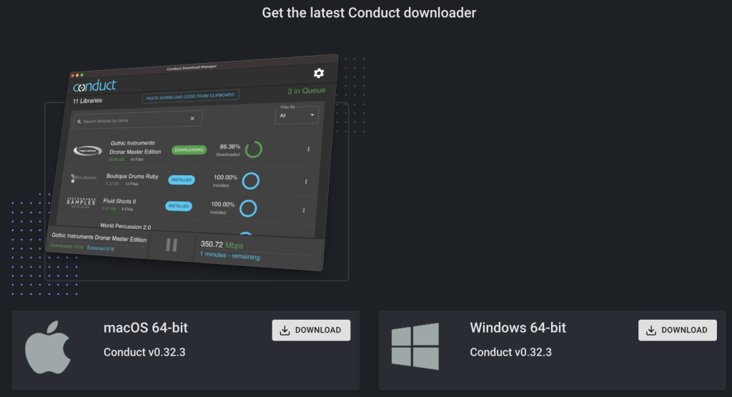
Task: Select the Boutique Drums Ruby library name
Action: 132,176
